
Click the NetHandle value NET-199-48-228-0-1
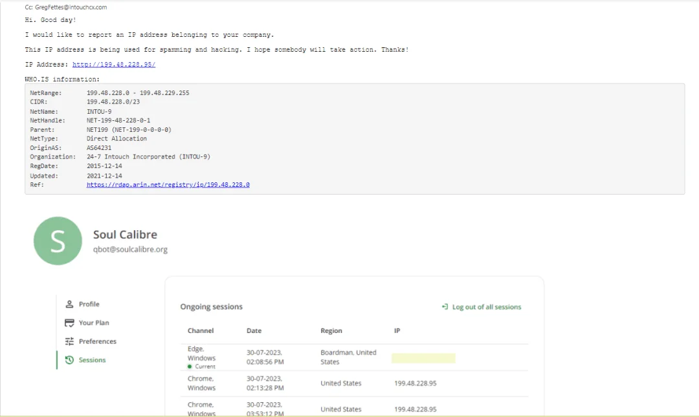pyautogui.click(x=118, y=121)
